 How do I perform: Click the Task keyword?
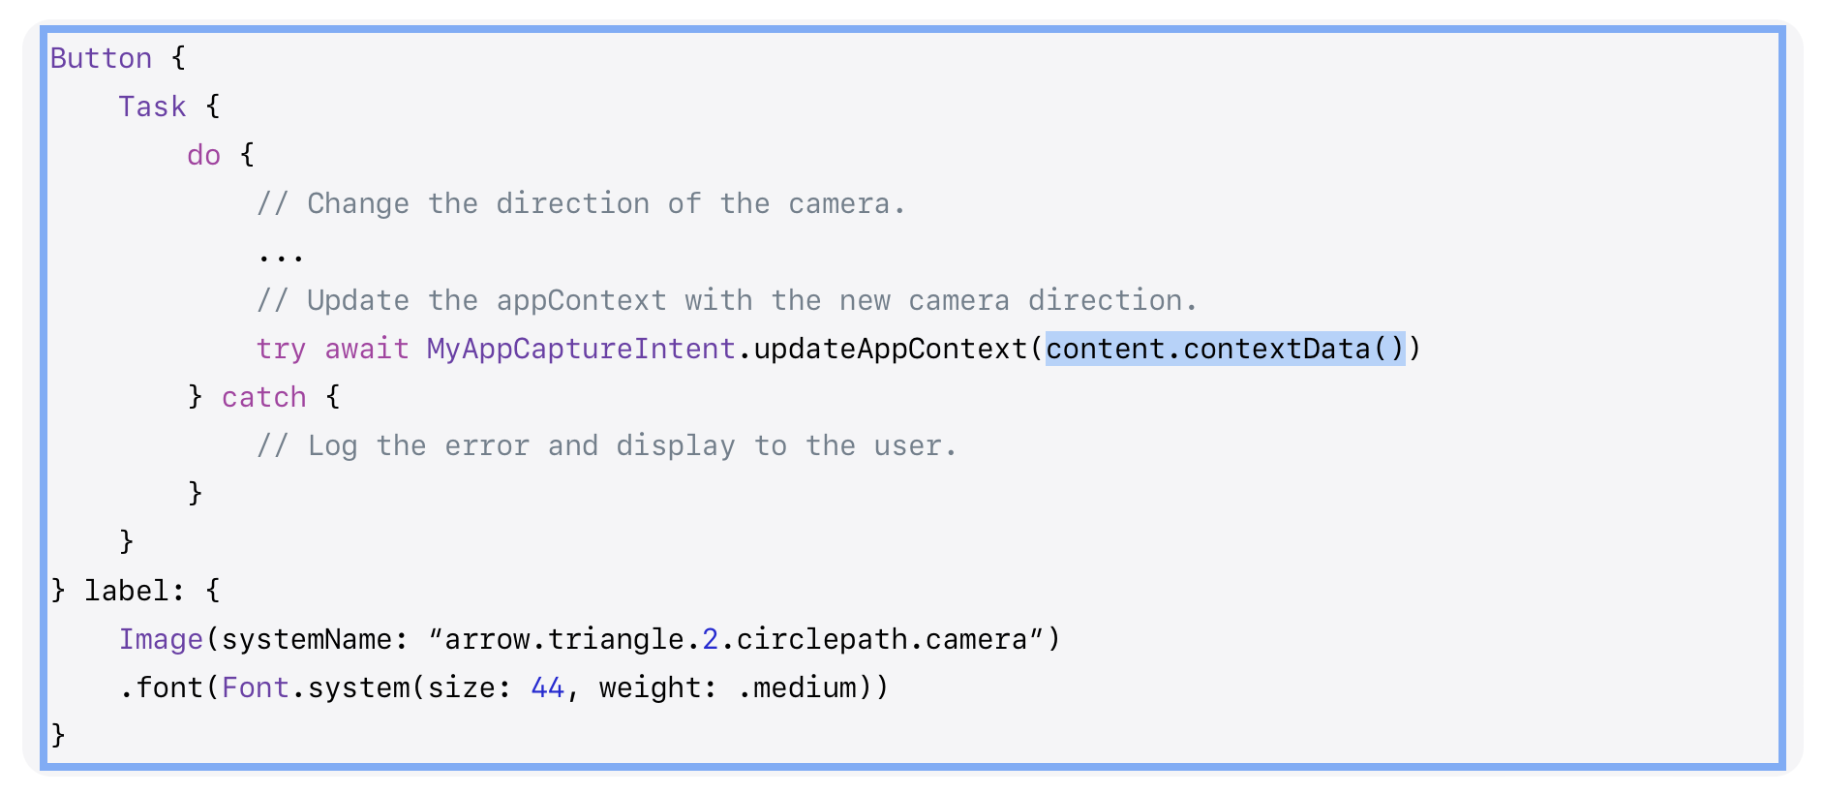coord(152,107)
